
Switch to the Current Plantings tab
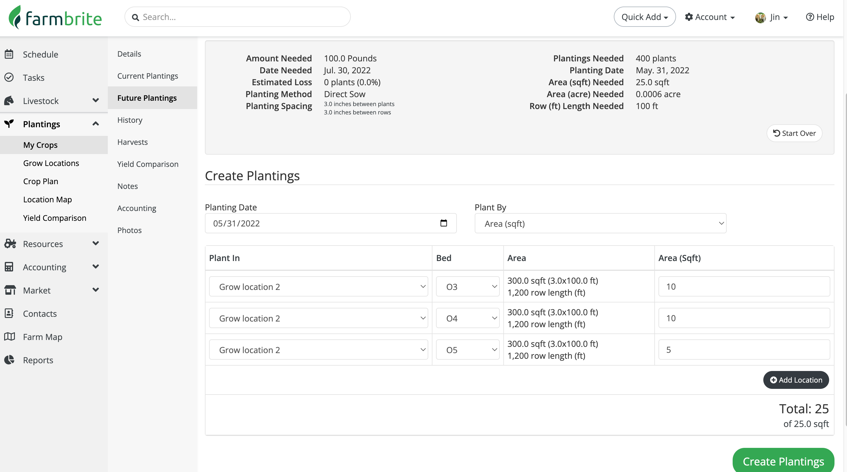[148, 76]
